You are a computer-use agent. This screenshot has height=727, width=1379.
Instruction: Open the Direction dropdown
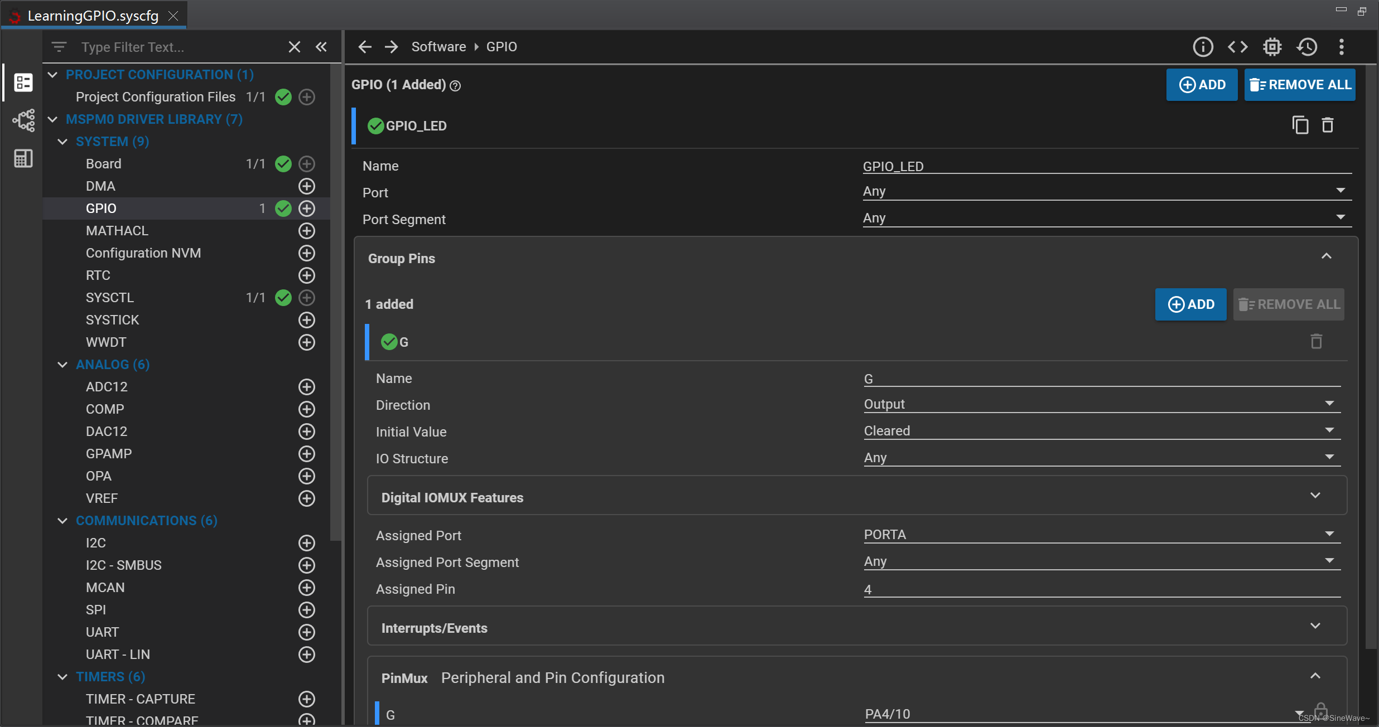1102,404
